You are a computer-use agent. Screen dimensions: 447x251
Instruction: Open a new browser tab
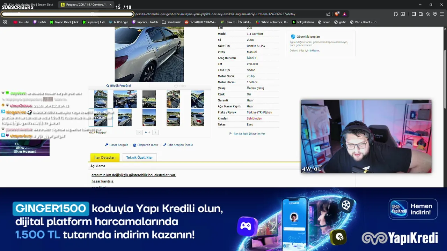pyautogui.click(x=119, y=5)
